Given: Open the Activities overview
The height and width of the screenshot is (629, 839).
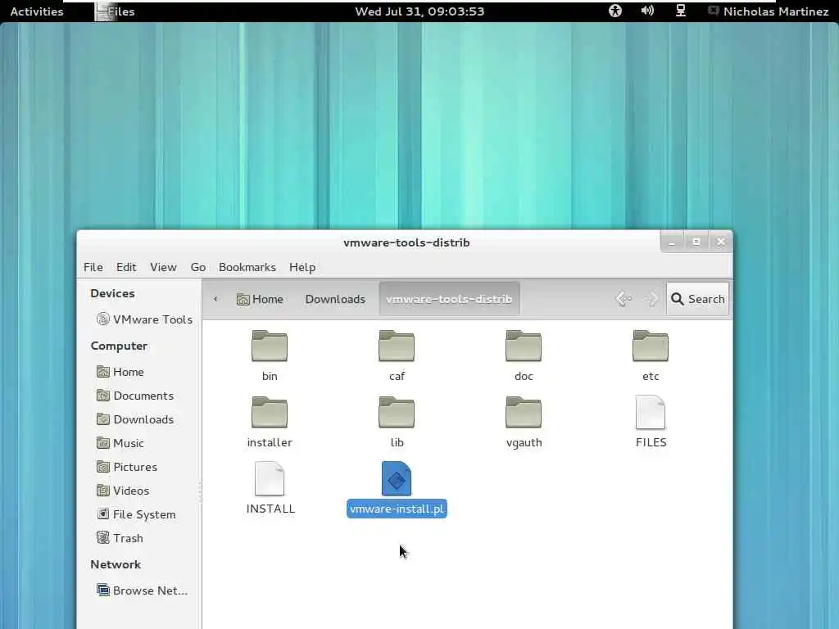Looking at the screenshot, I should coord(36,11).
